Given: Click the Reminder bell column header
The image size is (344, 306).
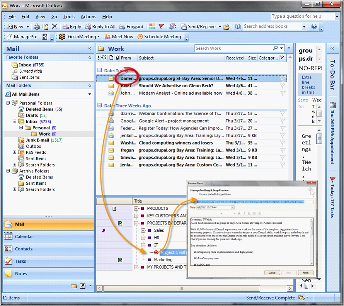Looking at the screenshot, I should [104, 58].
